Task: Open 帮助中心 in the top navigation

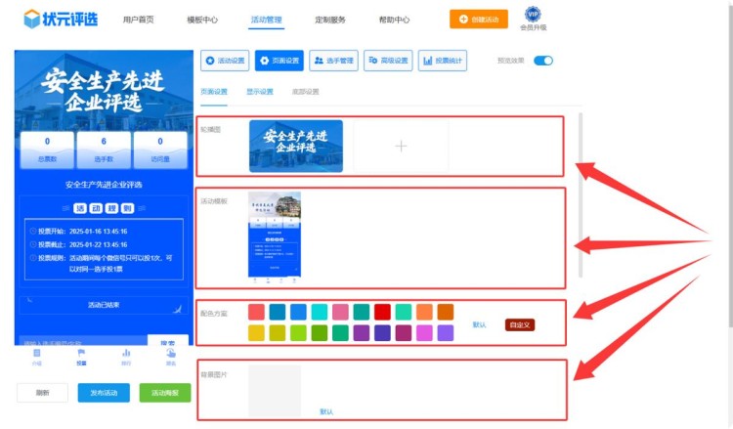Action: tap(394, 20)
